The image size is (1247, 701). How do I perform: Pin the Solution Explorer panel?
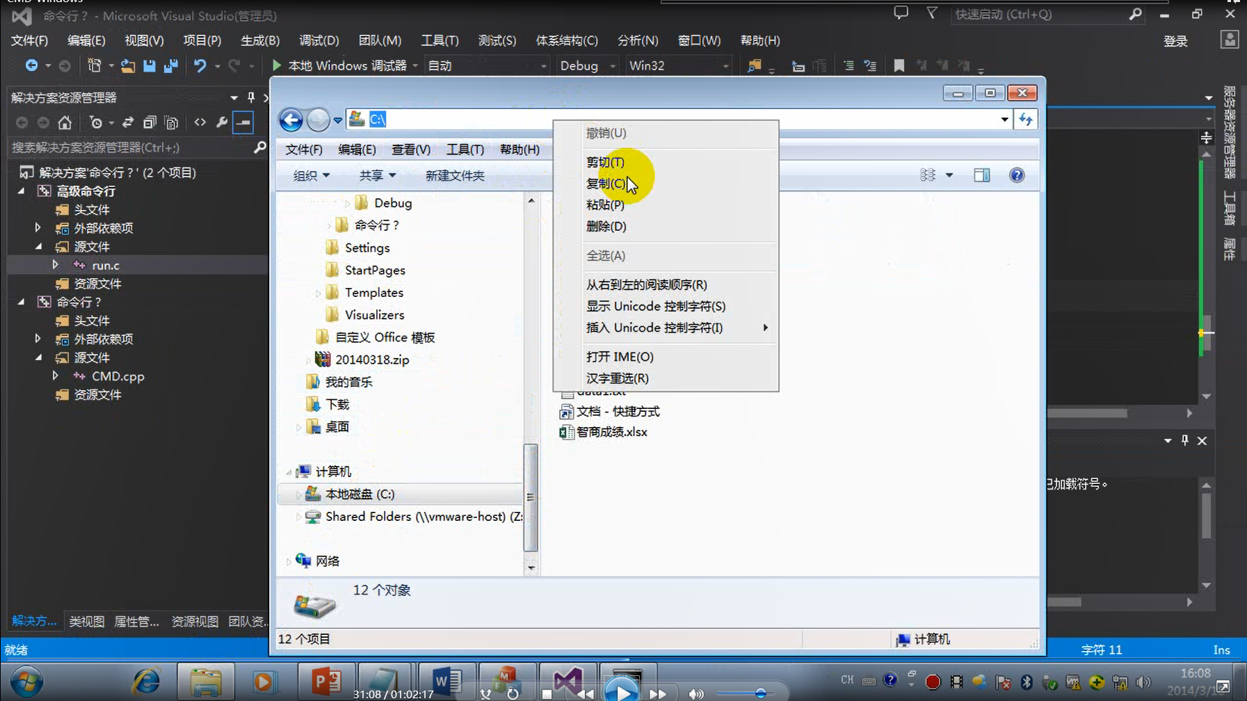click(250, 97)
